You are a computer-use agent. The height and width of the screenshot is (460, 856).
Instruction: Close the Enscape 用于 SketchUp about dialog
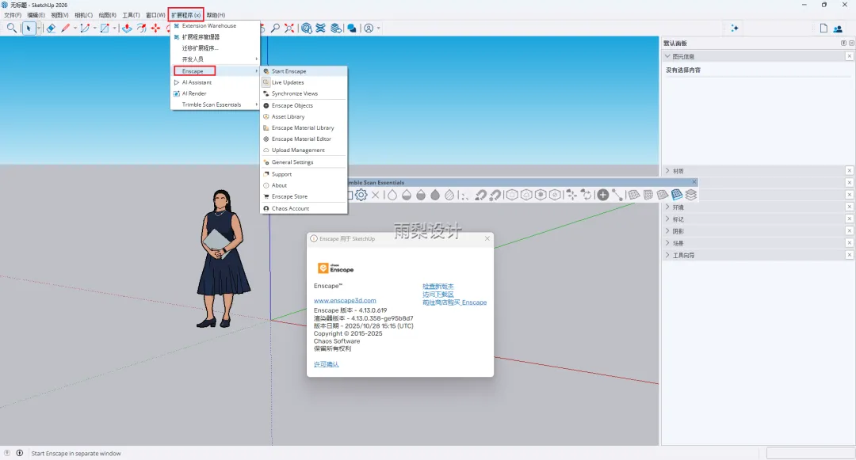tap(487, 238)
